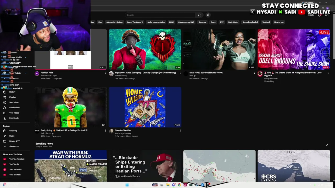The image size is (335, 188).
Task: Open Plenty Hardaway channel link
Action: coord(271,79)
